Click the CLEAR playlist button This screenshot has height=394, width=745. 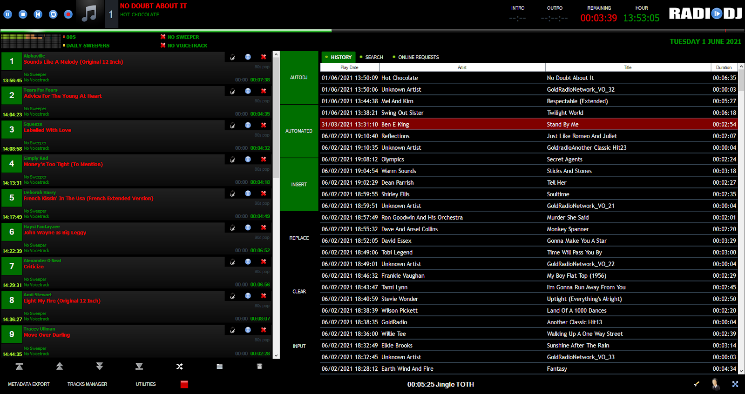click(299, 292)
